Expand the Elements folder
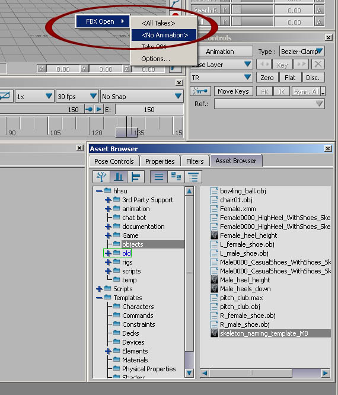 [x=108, y=351]
